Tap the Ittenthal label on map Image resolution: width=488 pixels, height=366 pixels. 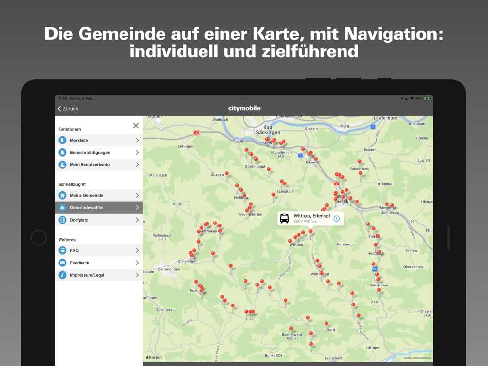point(385,184)
